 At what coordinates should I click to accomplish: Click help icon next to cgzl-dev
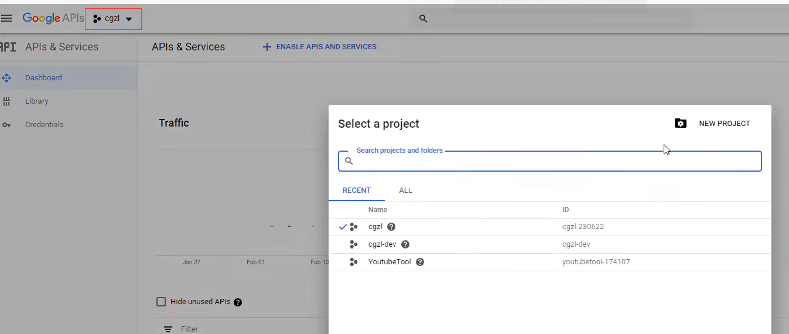coord(405,244)
